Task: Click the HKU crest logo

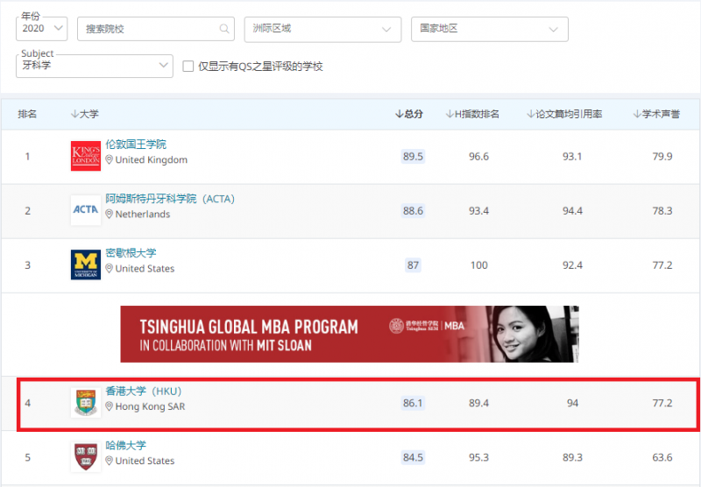Action: coord(86,403)
